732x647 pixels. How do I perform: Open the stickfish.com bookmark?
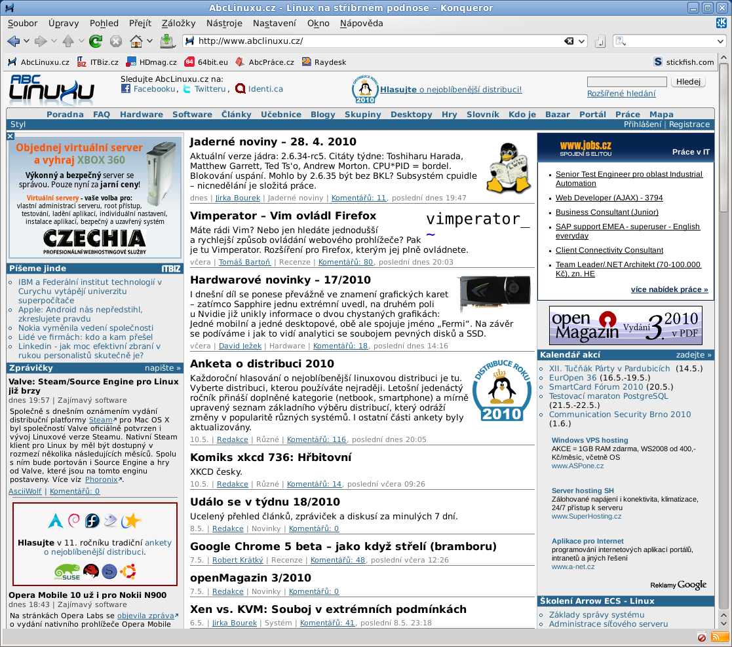coord(684,62)
